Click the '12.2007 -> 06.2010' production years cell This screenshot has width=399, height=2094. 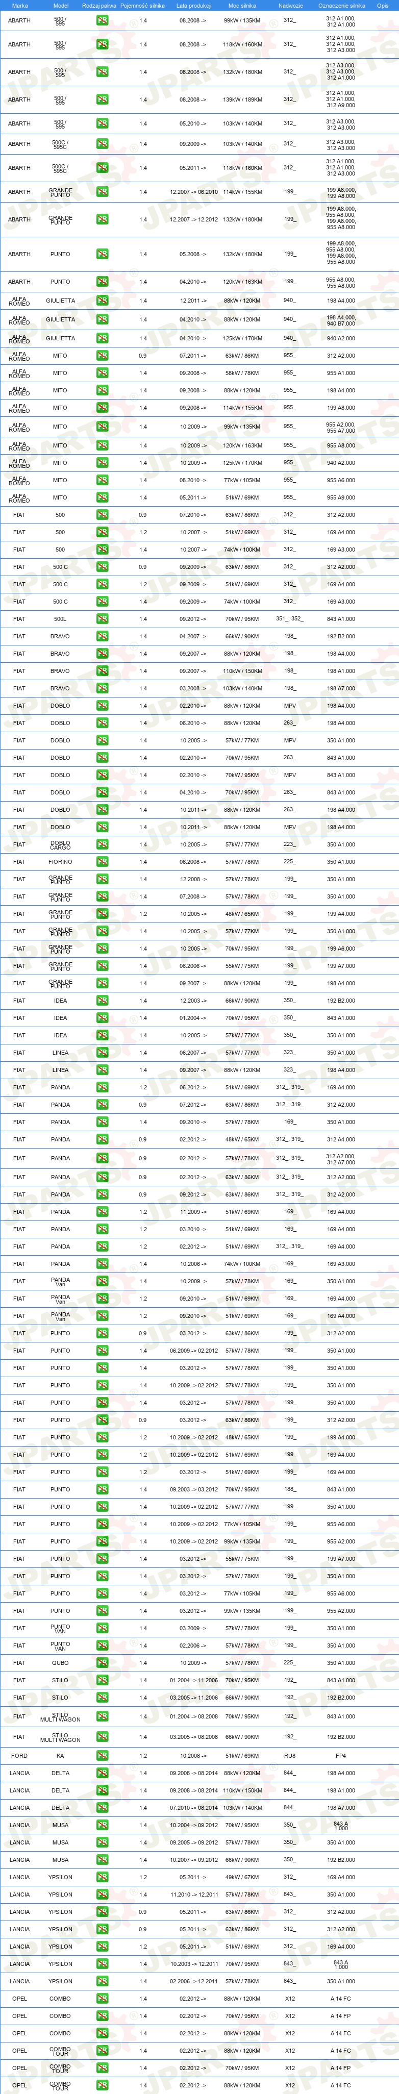(193, 192)
